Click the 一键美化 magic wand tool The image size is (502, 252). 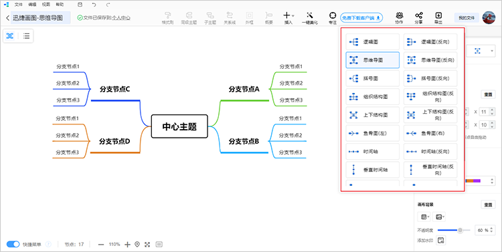(310, 18)
